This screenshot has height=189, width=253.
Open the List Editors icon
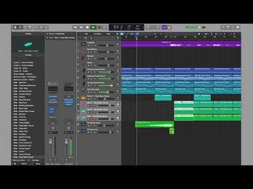(223, 27)
